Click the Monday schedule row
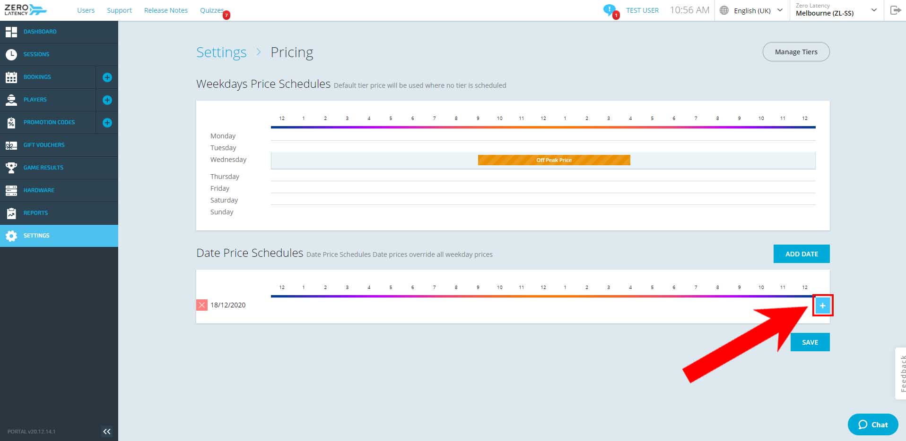The image size is (906, 441). [543, 135]
